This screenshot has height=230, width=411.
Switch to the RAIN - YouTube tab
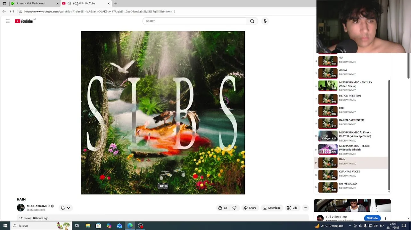(86, 3)
